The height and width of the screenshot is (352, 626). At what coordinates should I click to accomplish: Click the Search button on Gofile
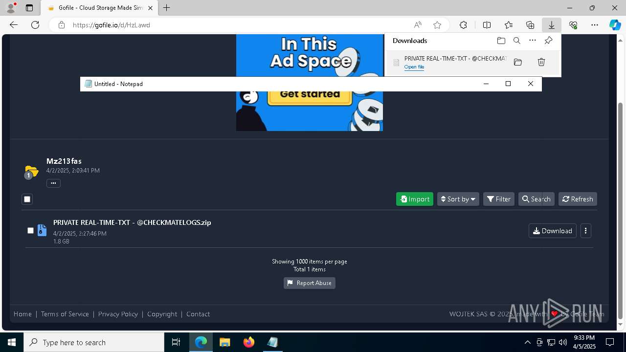pos(537,199)
